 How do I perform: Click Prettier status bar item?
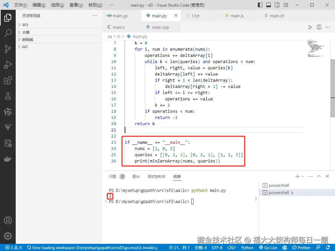point(301,248)
